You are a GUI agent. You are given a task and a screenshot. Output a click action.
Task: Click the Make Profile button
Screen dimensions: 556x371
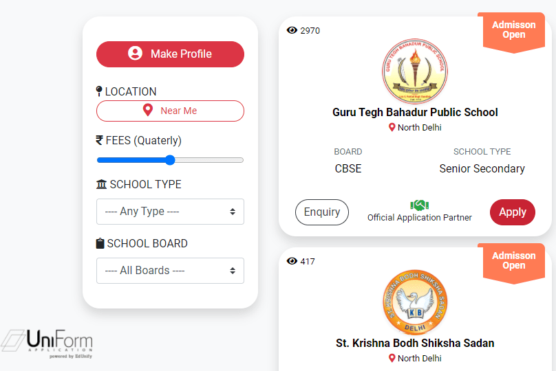coord(170,54)
